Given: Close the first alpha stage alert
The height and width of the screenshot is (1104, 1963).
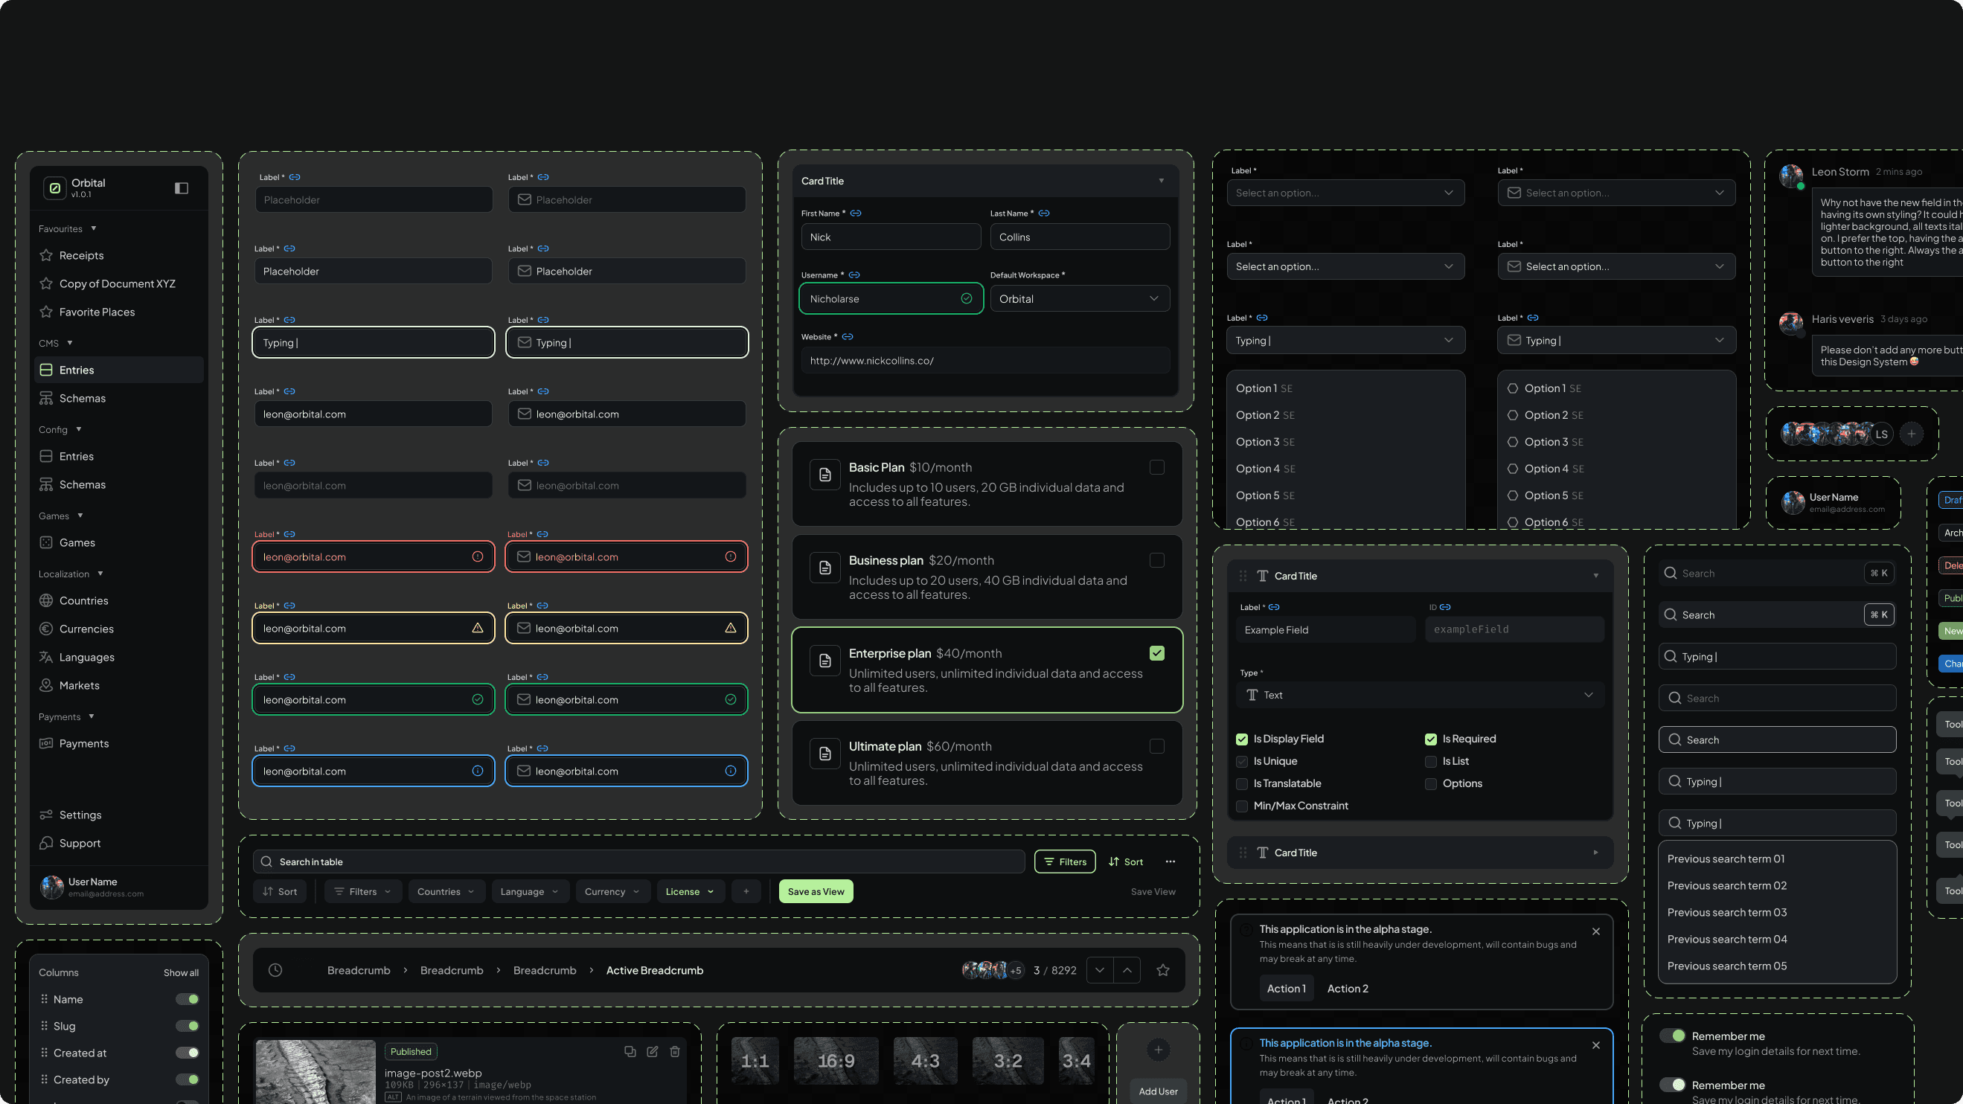Looking at the screenshot, I should (1595, 931).
